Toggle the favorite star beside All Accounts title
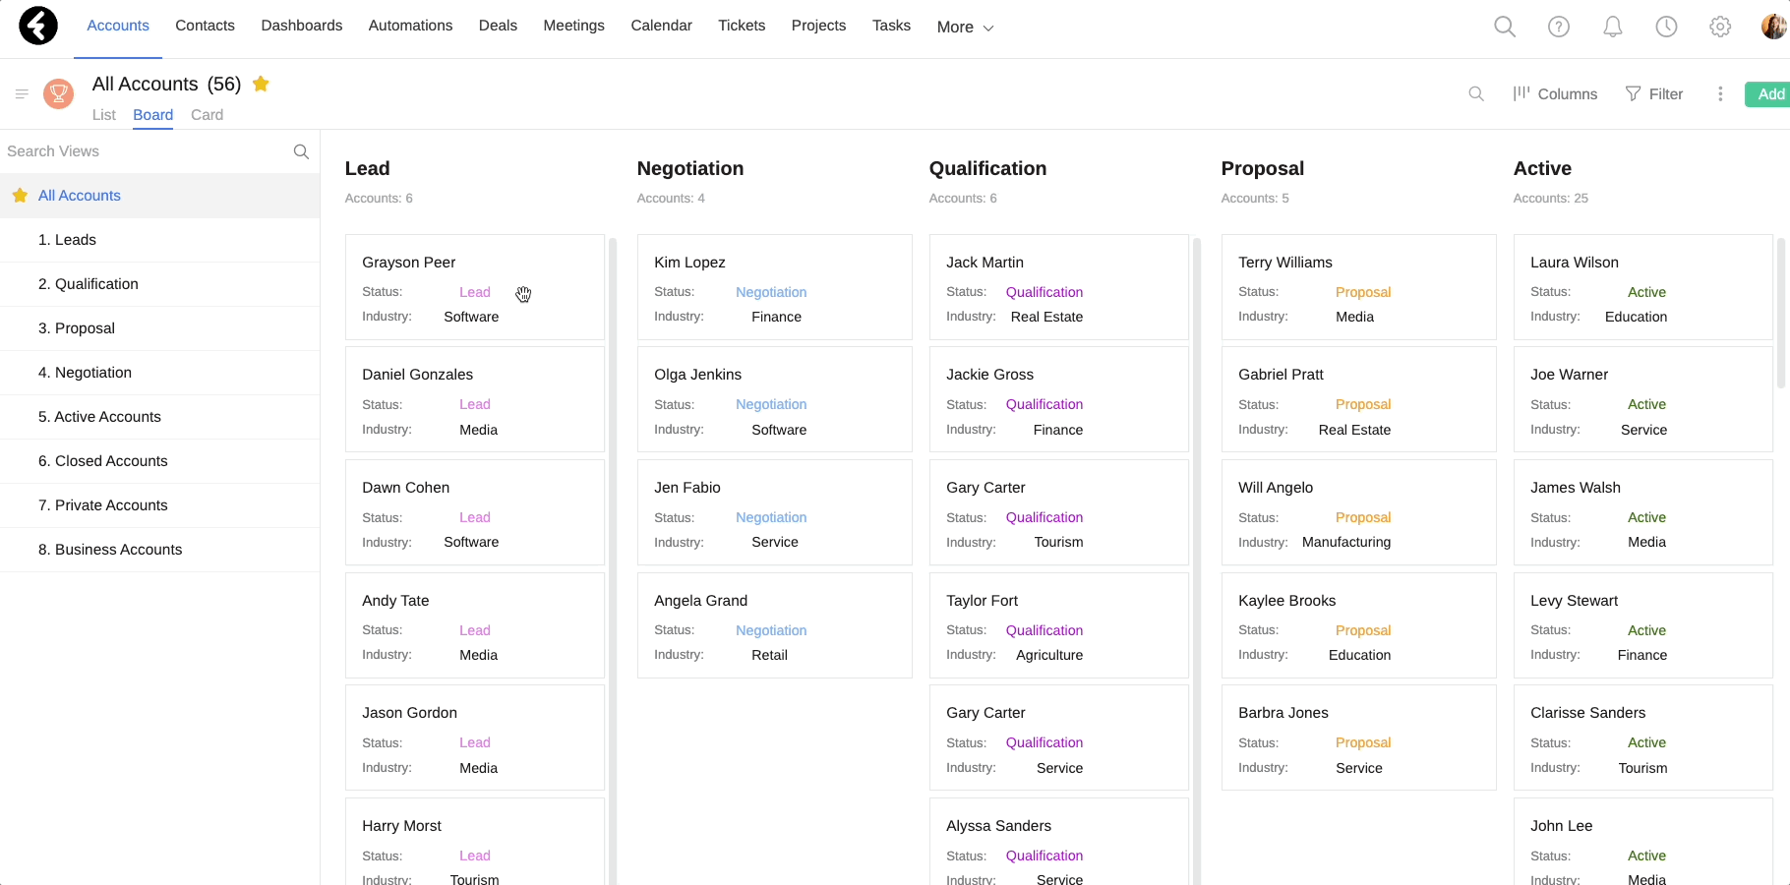 (261, 84)
